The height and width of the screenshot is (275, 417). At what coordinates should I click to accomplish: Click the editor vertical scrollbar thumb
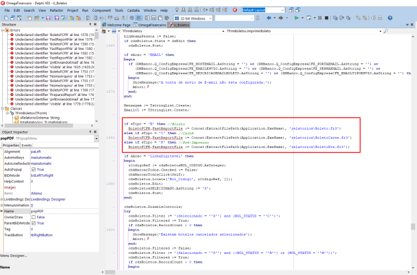pyautogui.click(x=413, y=226)
